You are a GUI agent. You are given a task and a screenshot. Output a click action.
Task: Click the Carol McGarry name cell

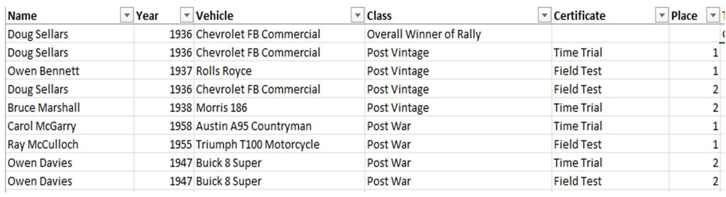(x=42, y=126)
